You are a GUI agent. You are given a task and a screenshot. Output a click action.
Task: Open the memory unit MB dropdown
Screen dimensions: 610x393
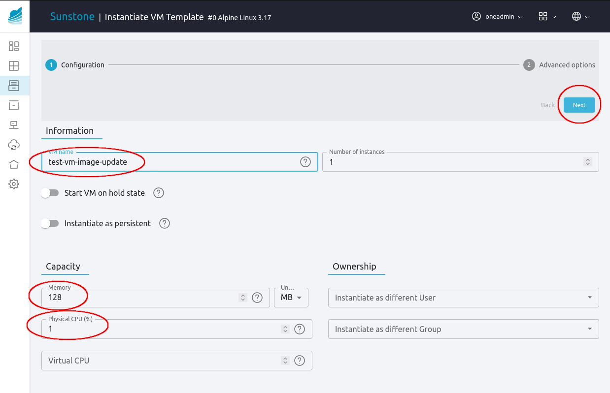[291, 298]
